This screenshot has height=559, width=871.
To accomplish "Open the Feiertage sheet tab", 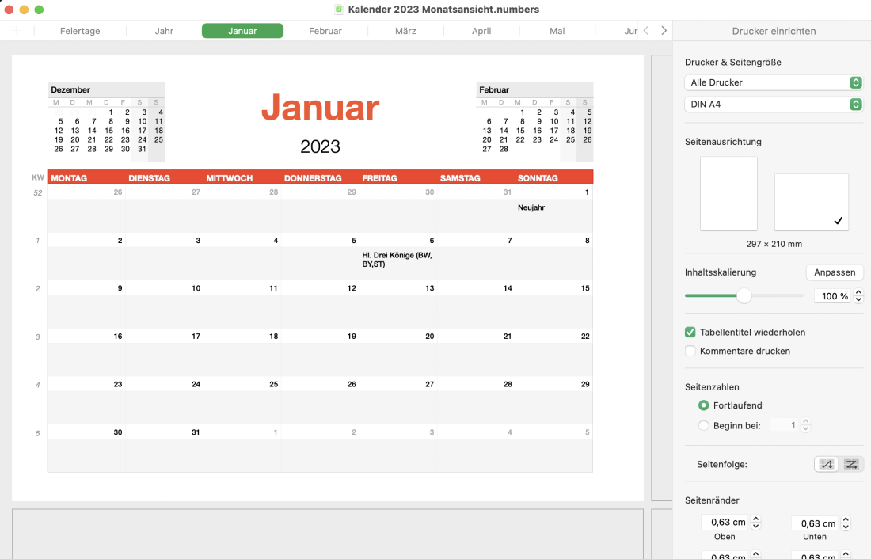I will [x=79, y=31].
